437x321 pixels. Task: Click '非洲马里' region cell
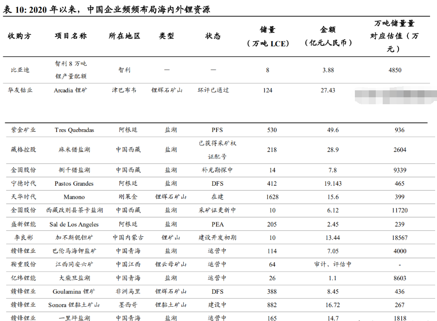click(x=128, y=291)
